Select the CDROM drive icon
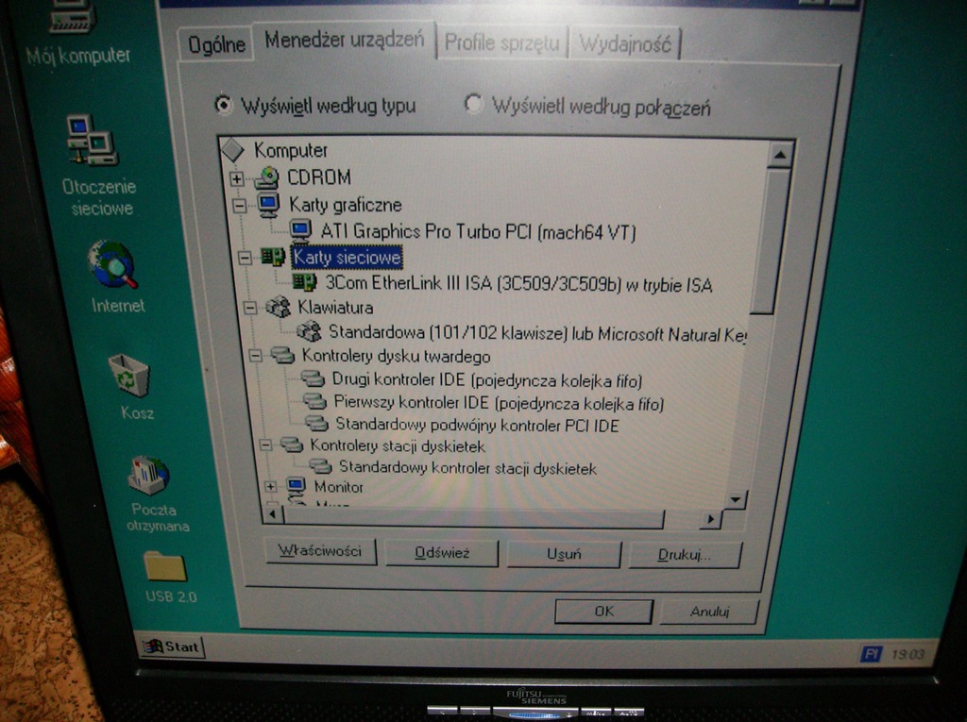Image resolution: width=967 pixels, height=722 pixels. point(267,177)
